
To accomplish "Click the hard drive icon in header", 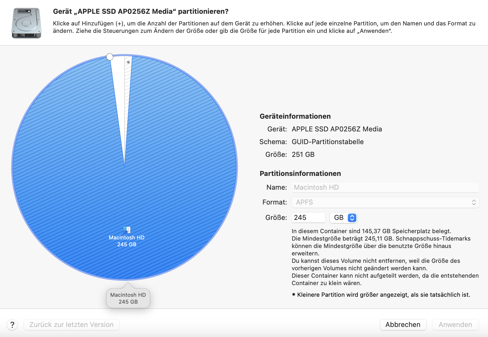I will click(26, 23).
